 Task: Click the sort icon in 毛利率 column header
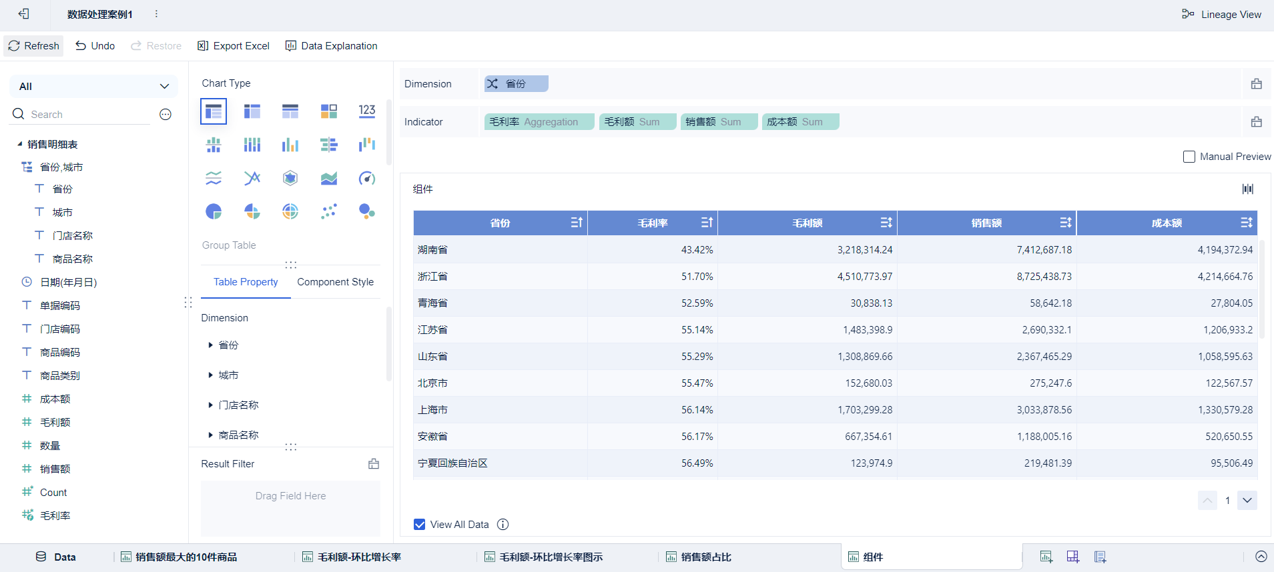click(707, 223)
